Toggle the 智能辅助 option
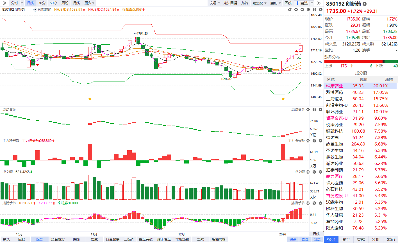Image resolution: width=398 pixels, height=243 pixels. click(x=42, y=10)
